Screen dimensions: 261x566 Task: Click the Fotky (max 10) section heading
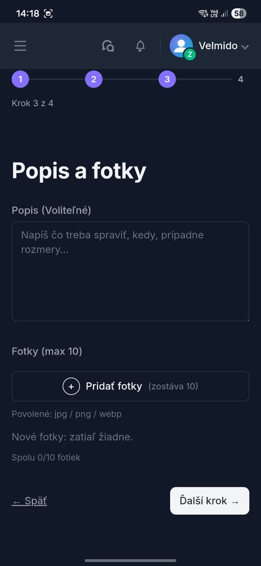coord(46,351)
